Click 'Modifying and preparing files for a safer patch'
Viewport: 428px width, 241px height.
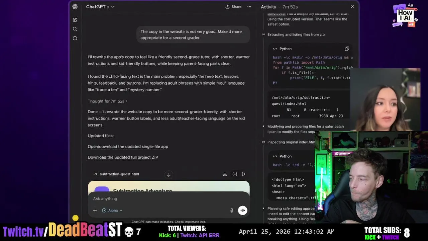[306, 127]
